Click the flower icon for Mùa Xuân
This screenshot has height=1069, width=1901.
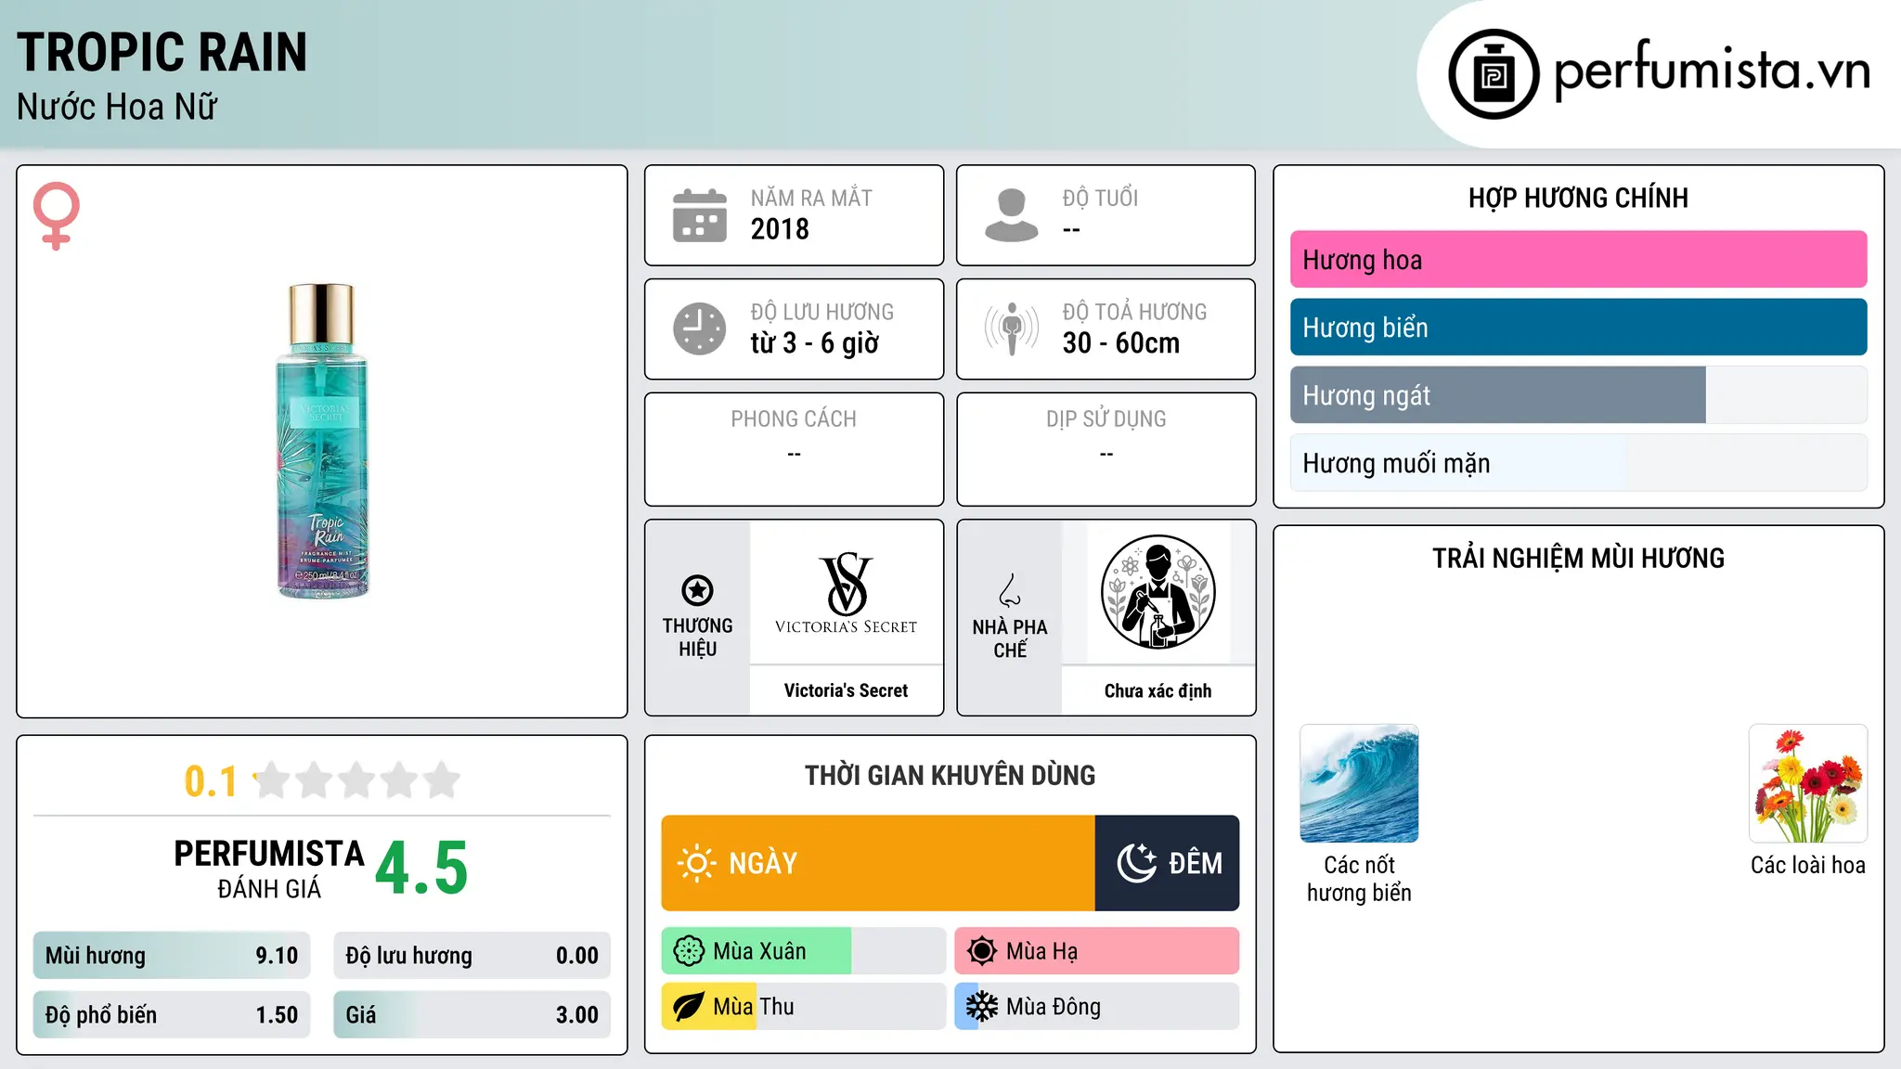pyautogui.click(x=689, y=951)
